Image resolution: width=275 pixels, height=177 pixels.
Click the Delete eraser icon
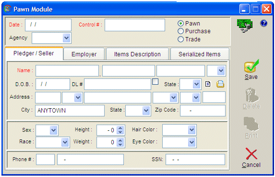pos(251,95)
